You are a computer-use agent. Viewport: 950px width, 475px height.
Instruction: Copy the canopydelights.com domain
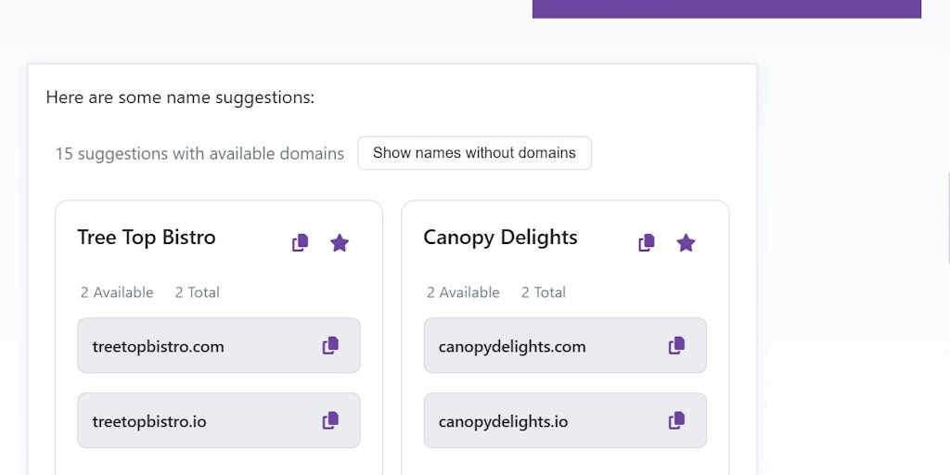(676, 346)
